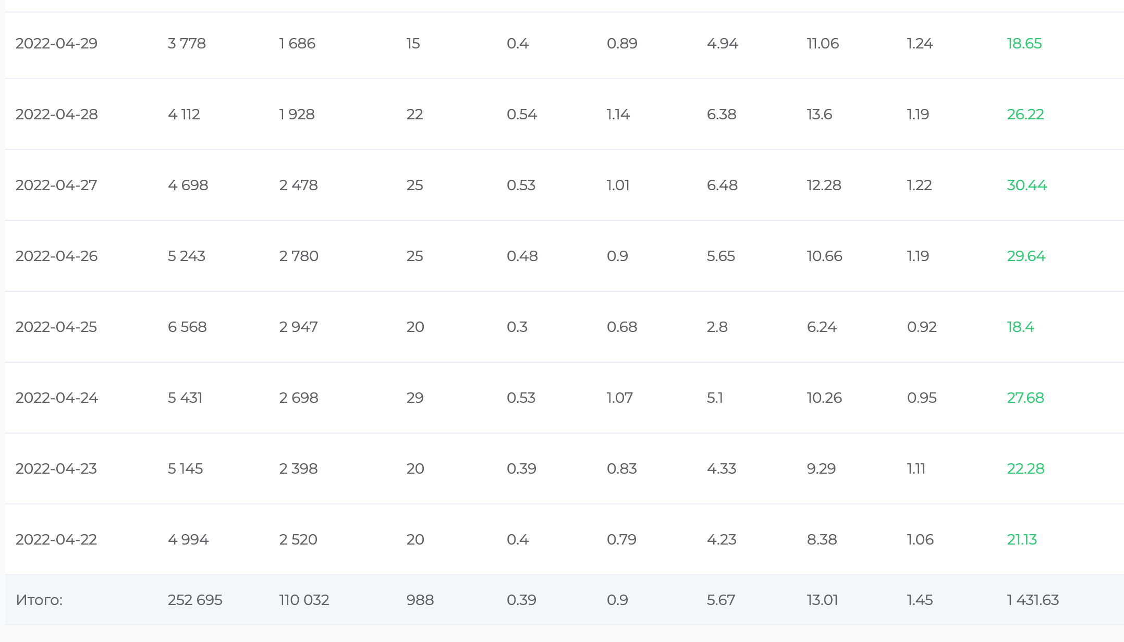Click the date 2022-04-23
The height and width of the screenshot is (642, 1124).
pyautogui.click(x=56, y=468)
